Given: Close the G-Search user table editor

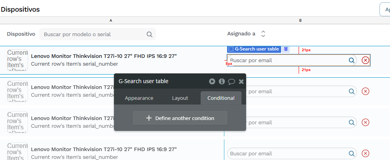Looking at the screenshot, I should tap(241, 82).
